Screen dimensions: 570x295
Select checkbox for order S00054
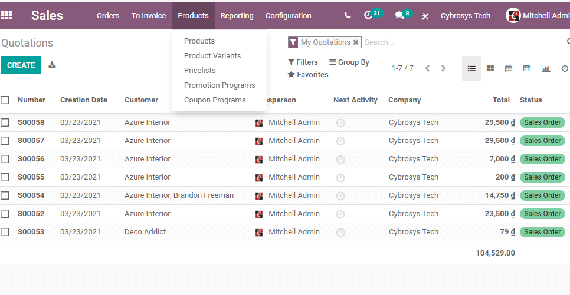(x=5, y=195)
